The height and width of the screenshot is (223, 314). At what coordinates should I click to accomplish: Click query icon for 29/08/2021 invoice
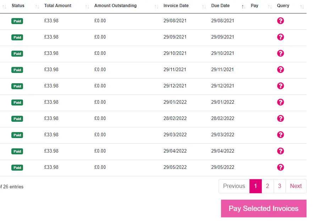click(x=280, y=21)
